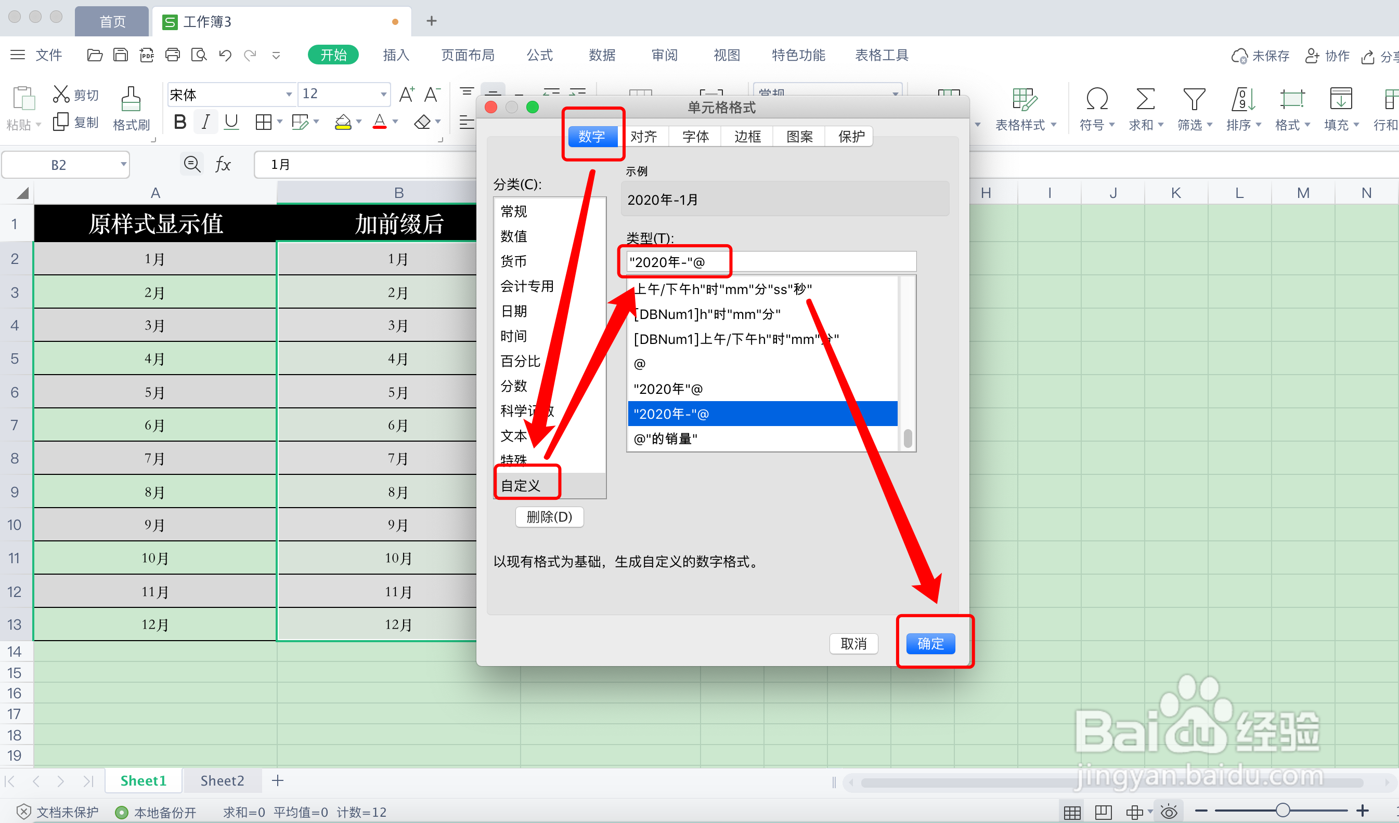The width and height of the screenshot is (1399, 823).
Task: Expand the paste (粘贴) dropdown arrow
Action: pyautogui.click(x=38, y=125)
